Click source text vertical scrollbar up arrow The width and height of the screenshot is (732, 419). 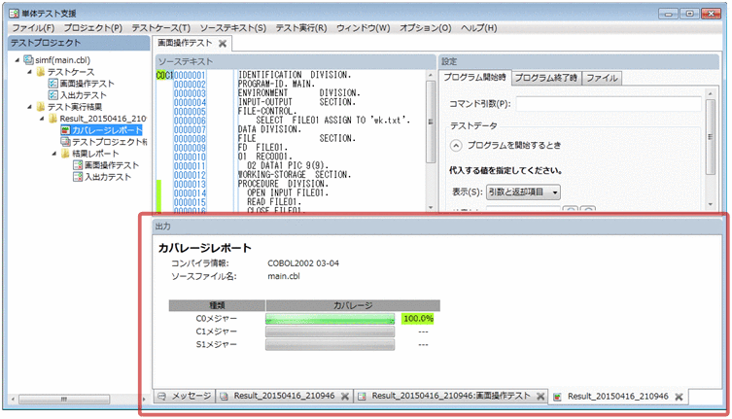coord(430,75)
